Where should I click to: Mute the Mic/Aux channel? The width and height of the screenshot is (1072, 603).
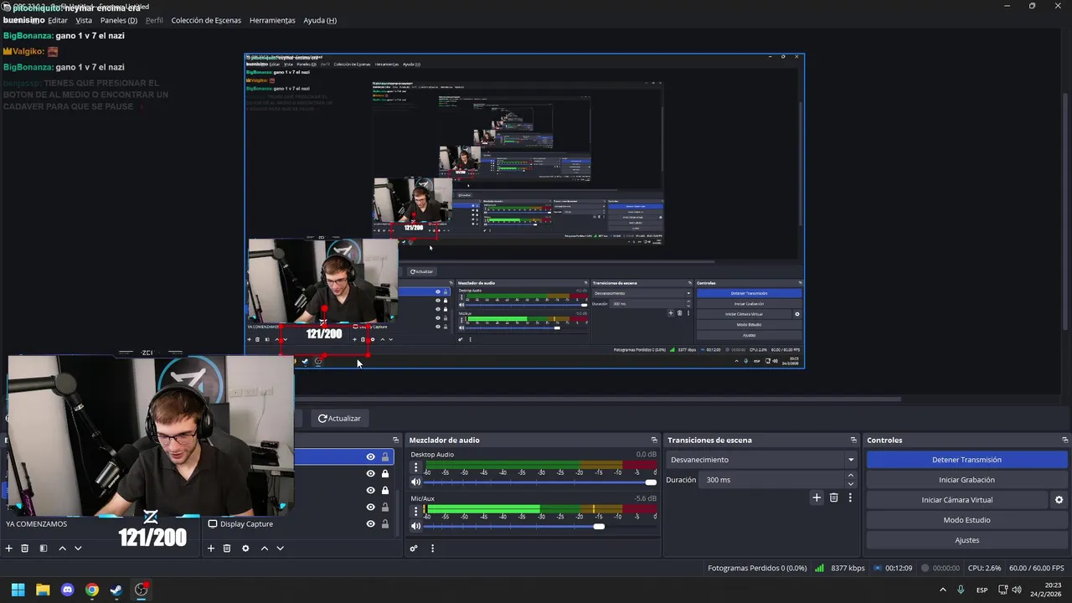click(x=415, y=526)
